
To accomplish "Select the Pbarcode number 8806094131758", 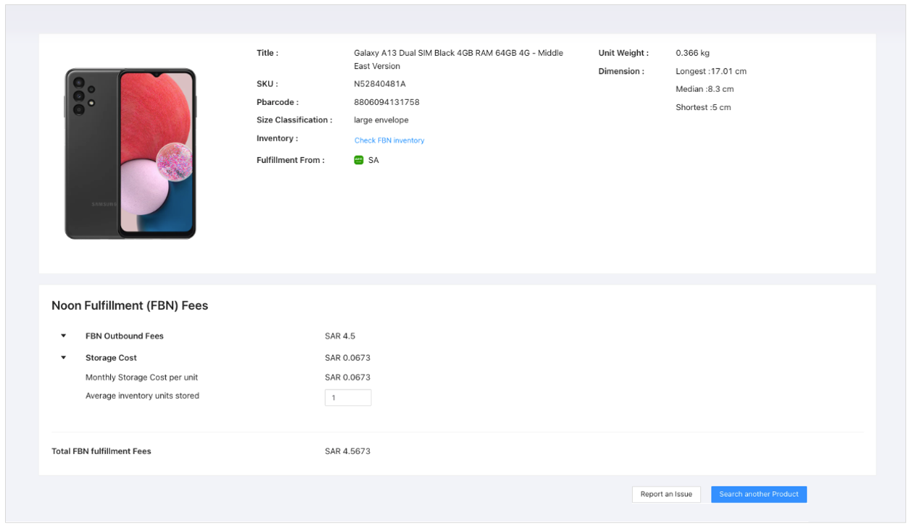I will (x=386, y=102).
